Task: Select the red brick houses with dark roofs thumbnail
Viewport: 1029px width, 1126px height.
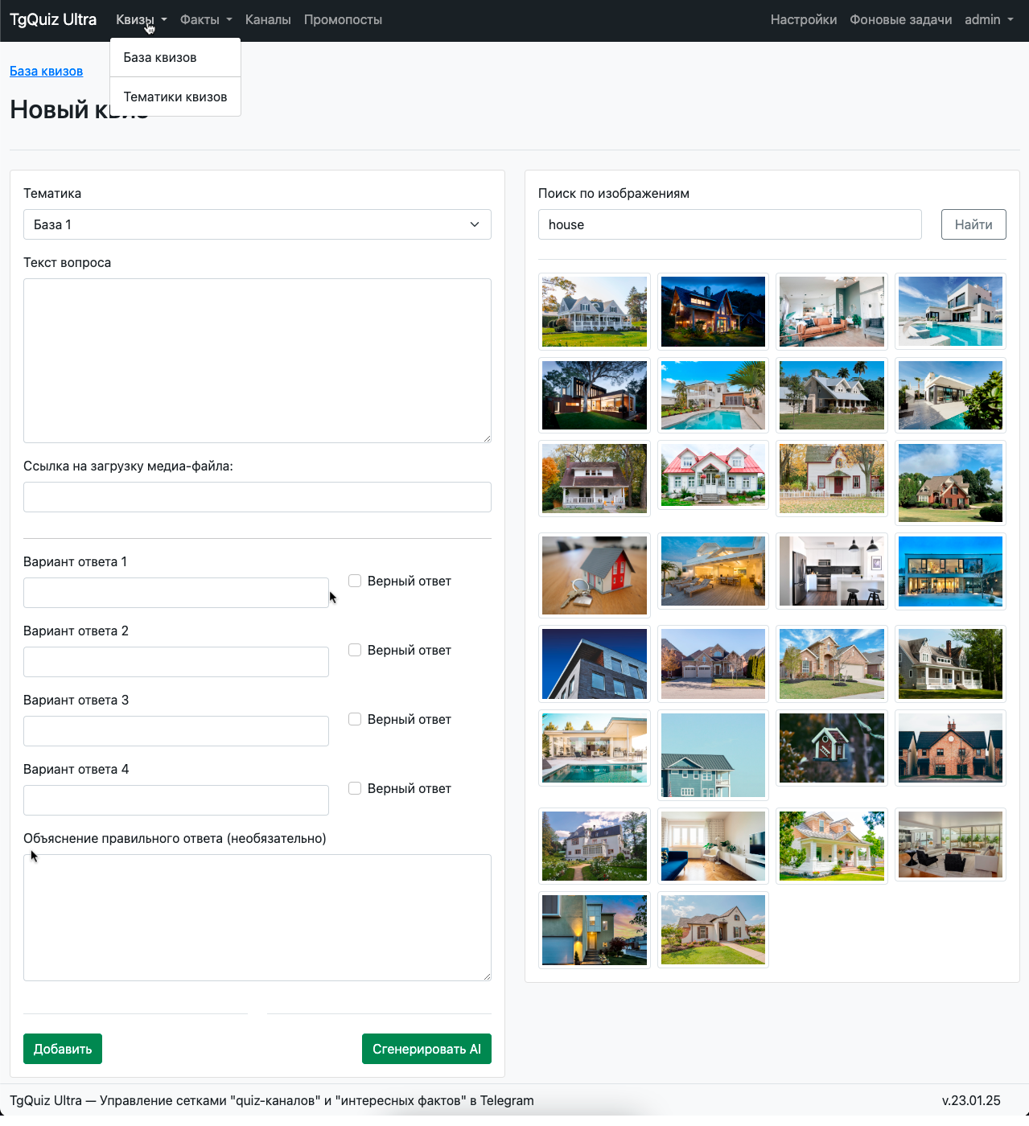Action: 950,748
